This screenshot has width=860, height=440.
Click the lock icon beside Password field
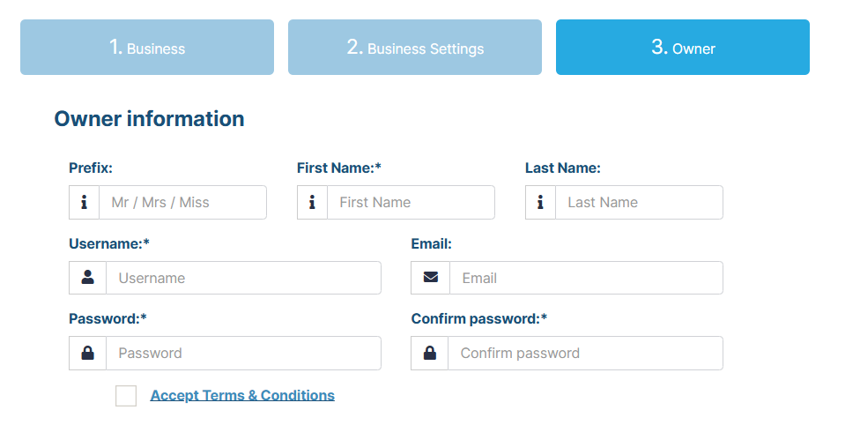pyautogui.click(x=88, y=354)
